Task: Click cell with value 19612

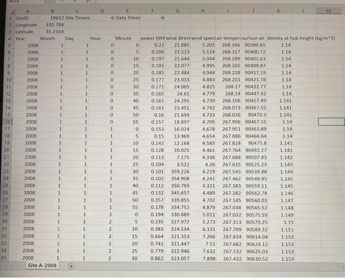Action: (52, 18)
